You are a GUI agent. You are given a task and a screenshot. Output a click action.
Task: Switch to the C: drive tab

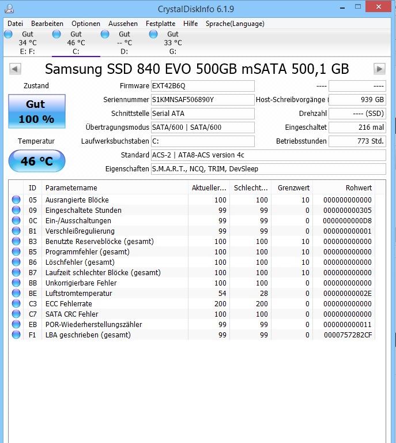coord(76,43)
